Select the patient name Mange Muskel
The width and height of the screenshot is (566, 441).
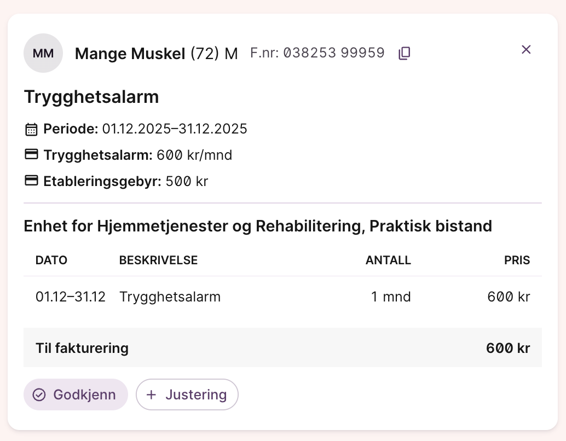[130, 54]
